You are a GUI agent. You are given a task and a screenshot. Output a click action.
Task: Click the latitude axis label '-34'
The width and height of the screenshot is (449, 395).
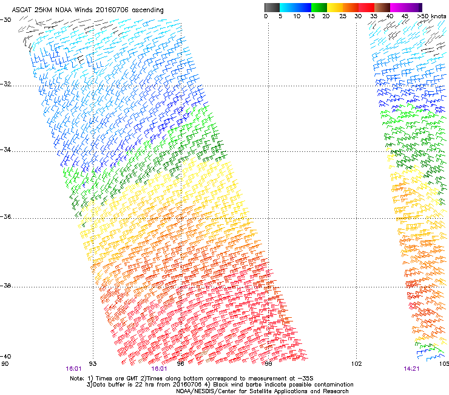click(x=5, y=149)
